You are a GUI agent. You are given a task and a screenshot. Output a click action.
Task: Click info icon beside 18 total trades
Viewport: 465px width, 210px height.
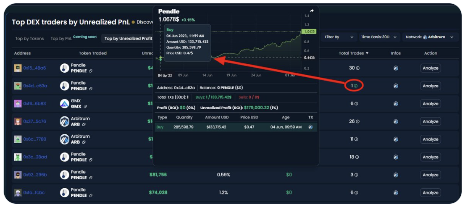click(x=358, y=157)
